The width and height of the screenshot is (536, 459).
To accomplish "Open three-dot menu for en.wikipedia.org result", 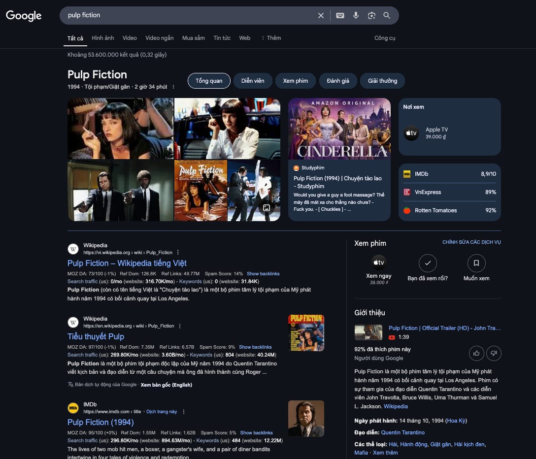I will pos(180,326).
